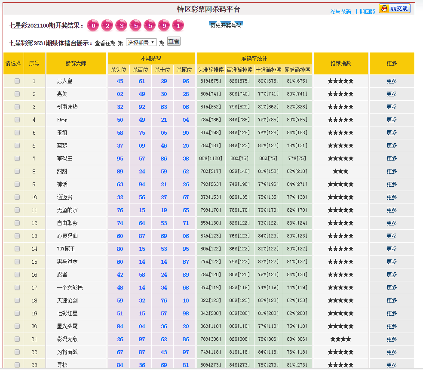Click the 历史开奖号码 history image
Image resolution: width=423 pixels, height=370 pixels.
click(226, 25)
